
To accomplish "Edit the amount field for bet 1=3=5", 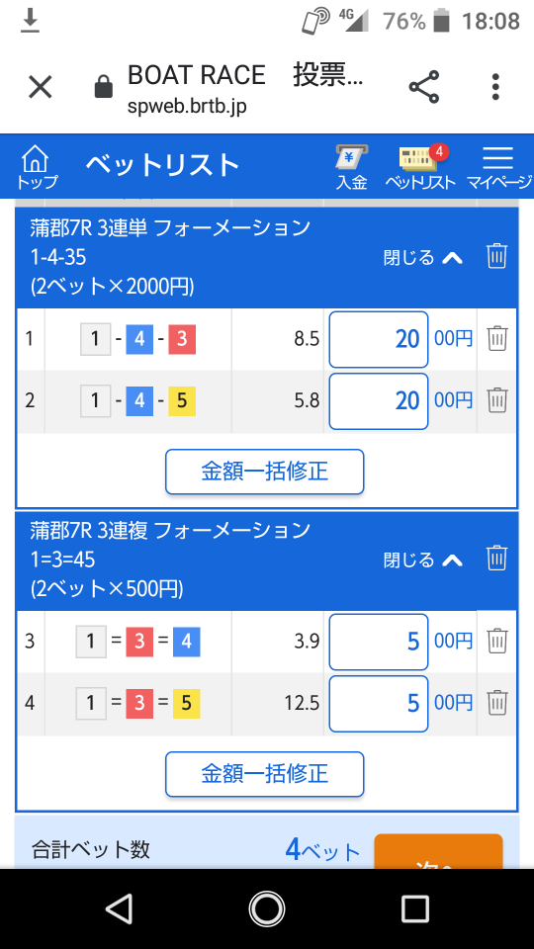I will tap(379, 703).
